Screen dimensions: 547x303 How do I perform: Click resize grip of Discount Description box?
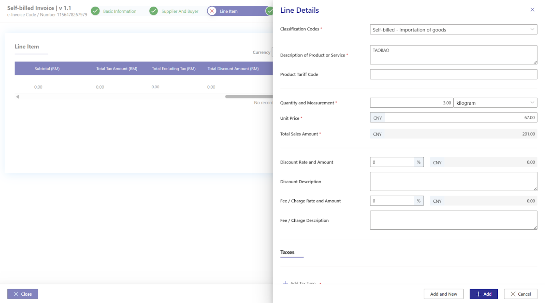(x=535, y=189)
